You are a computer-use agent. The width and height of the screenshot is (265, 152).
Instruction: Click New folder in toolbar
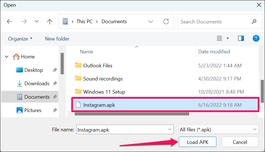click(57, 39)
